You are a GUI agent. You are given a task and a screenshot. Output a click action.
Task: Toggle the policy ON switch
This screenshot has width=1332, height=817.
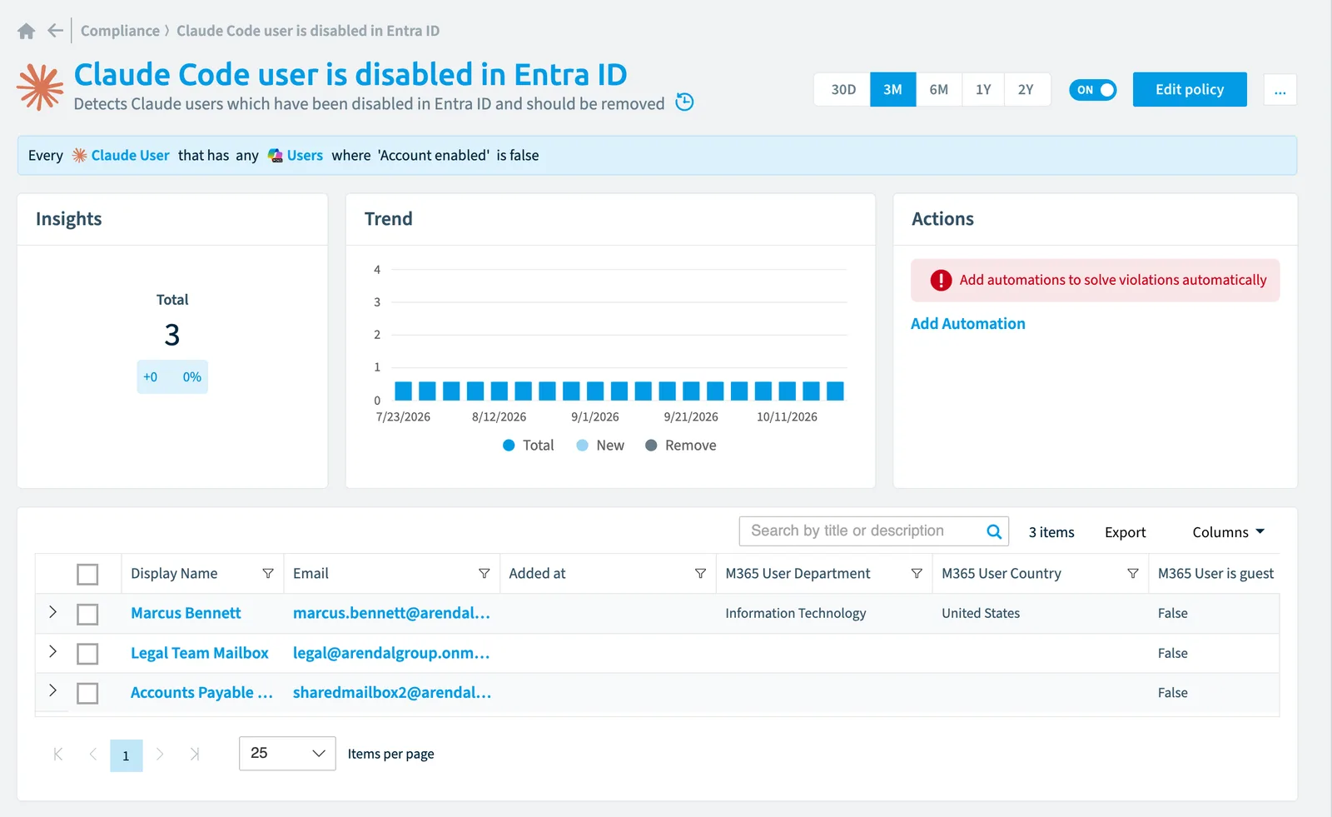(1093, 90)
